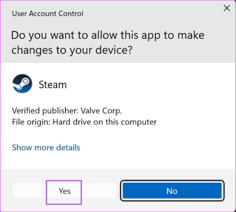Decline the permission by clicking No

click(x=172, y=191)
